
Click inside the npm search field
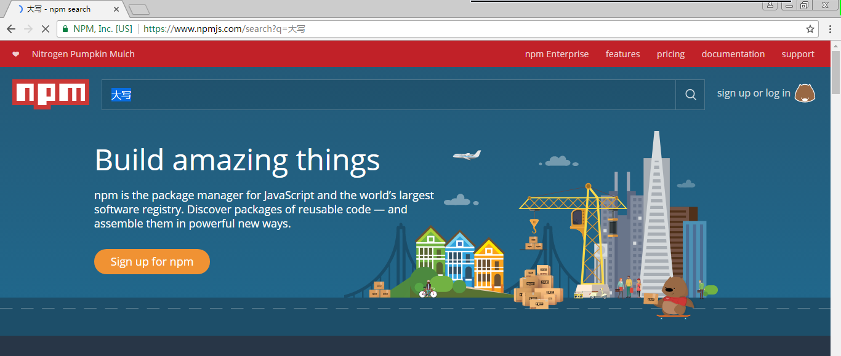(x=388, y=95)
